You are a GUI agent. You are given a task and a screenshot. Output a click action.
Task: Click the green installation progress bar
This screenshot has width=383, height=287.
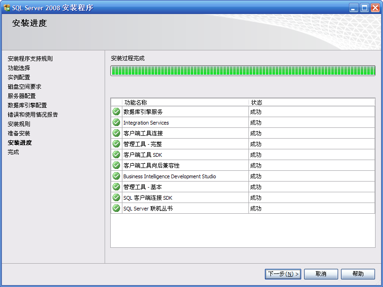point(242,71)
